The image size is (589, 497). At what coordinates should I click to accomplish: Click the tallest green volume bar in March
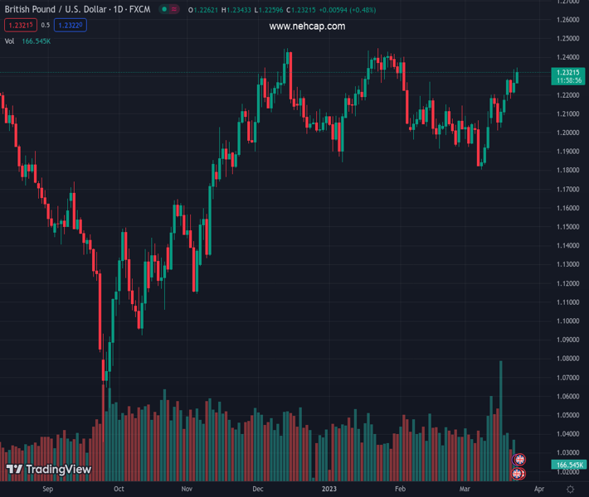click(x=501, y=421)
